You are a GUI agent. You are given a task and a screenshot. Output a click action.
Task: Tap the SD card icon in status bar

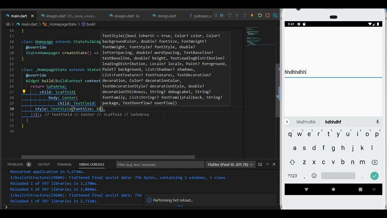[x=304, y=24]
